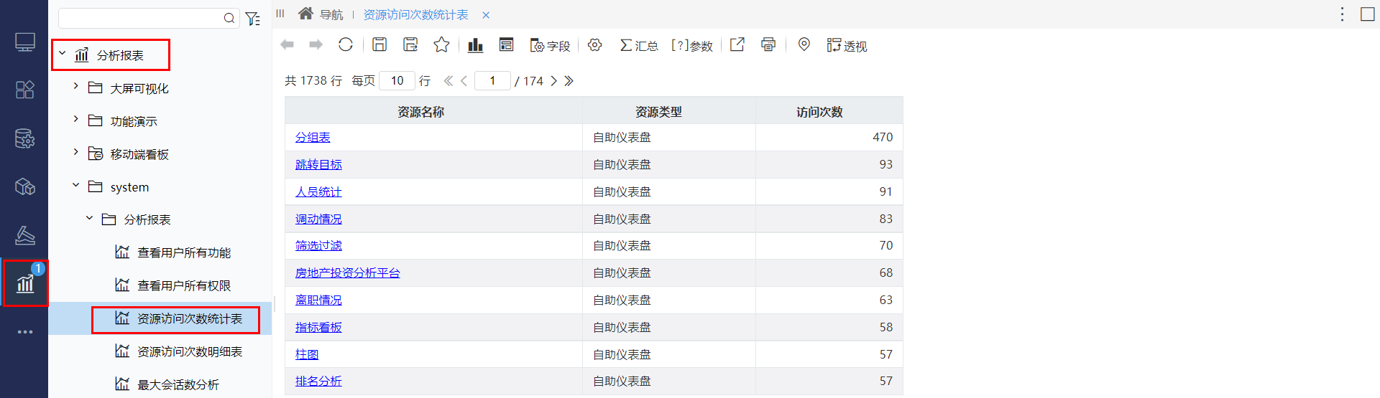Screen dimensions: 1380x398
Task: Open the 柱图 link
Action: click(x=307, y=354)
